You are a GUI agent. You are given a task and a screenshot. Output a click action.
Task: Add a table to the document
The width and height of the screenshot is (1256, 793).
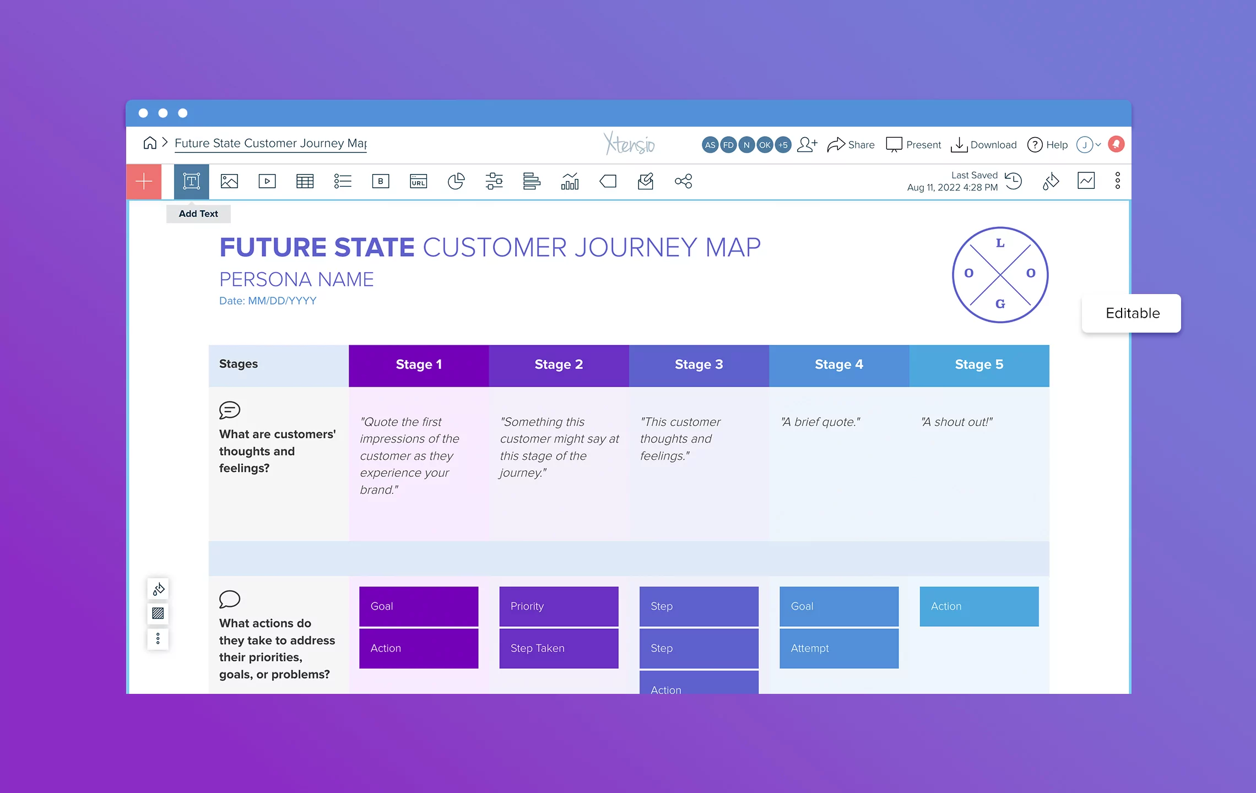click(x=305, y=181)
